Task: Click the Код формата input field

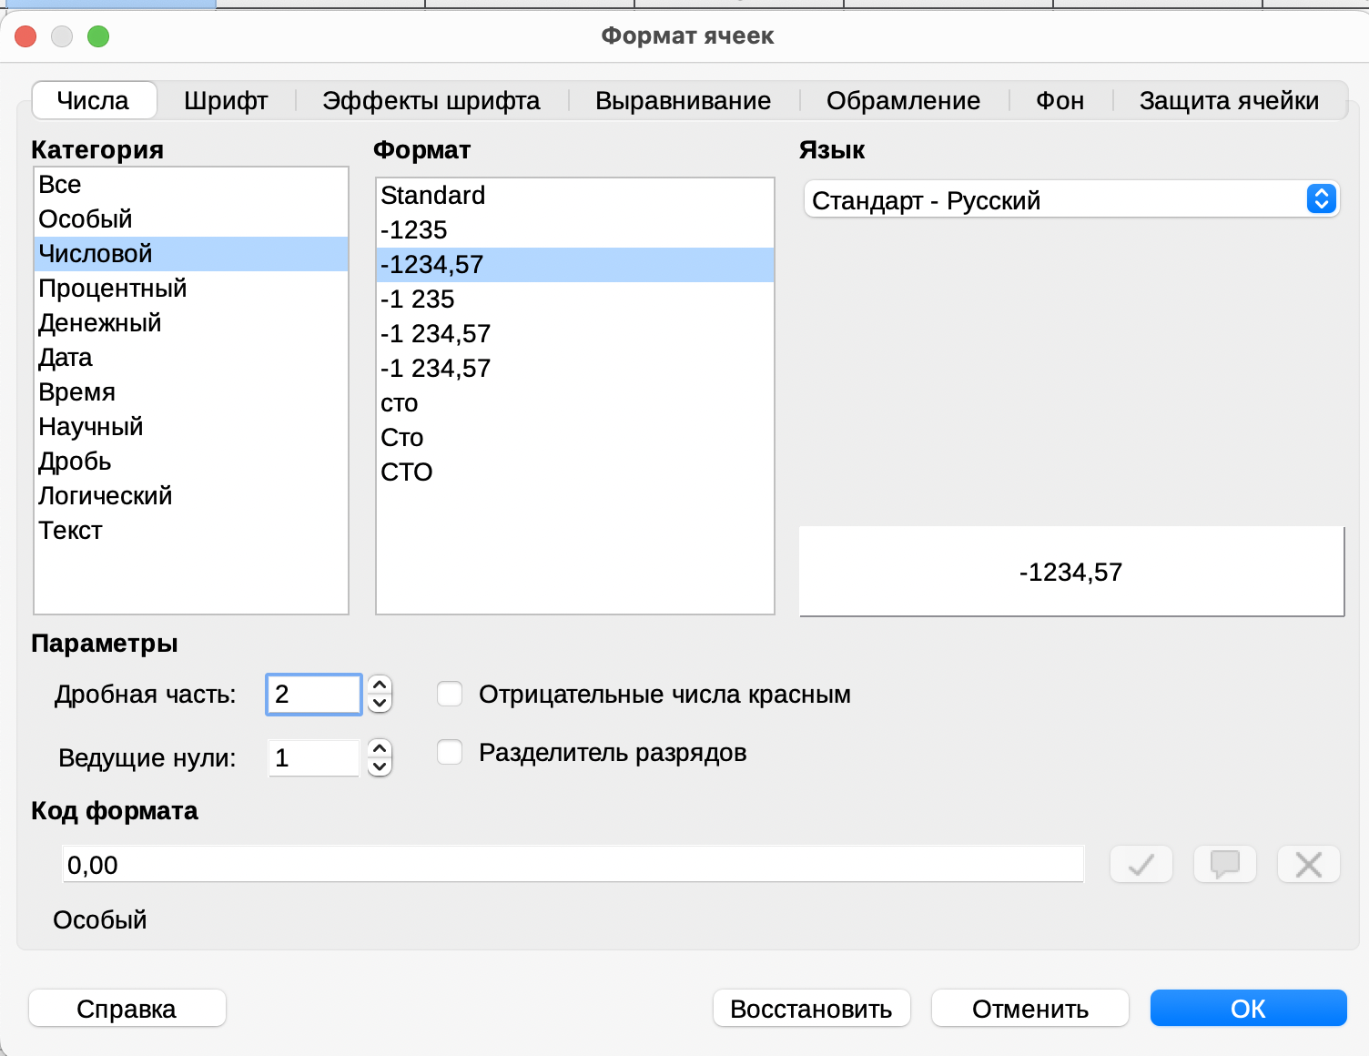Action: tap(572, 865)
